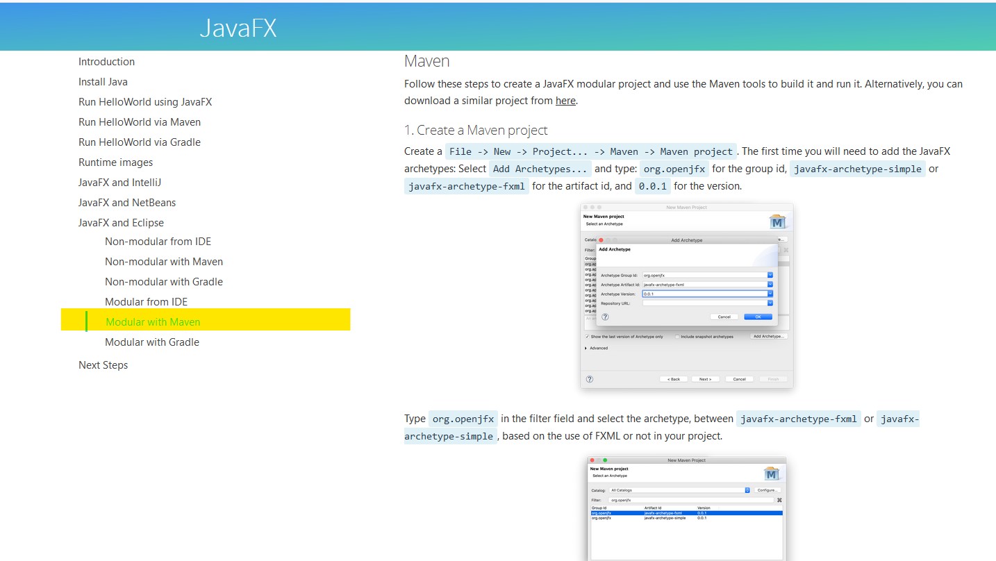Go to Install Java in the sidebar
The width and height of the screenshot is (996, 561).
pyautogui.click(x=103, y=82)
